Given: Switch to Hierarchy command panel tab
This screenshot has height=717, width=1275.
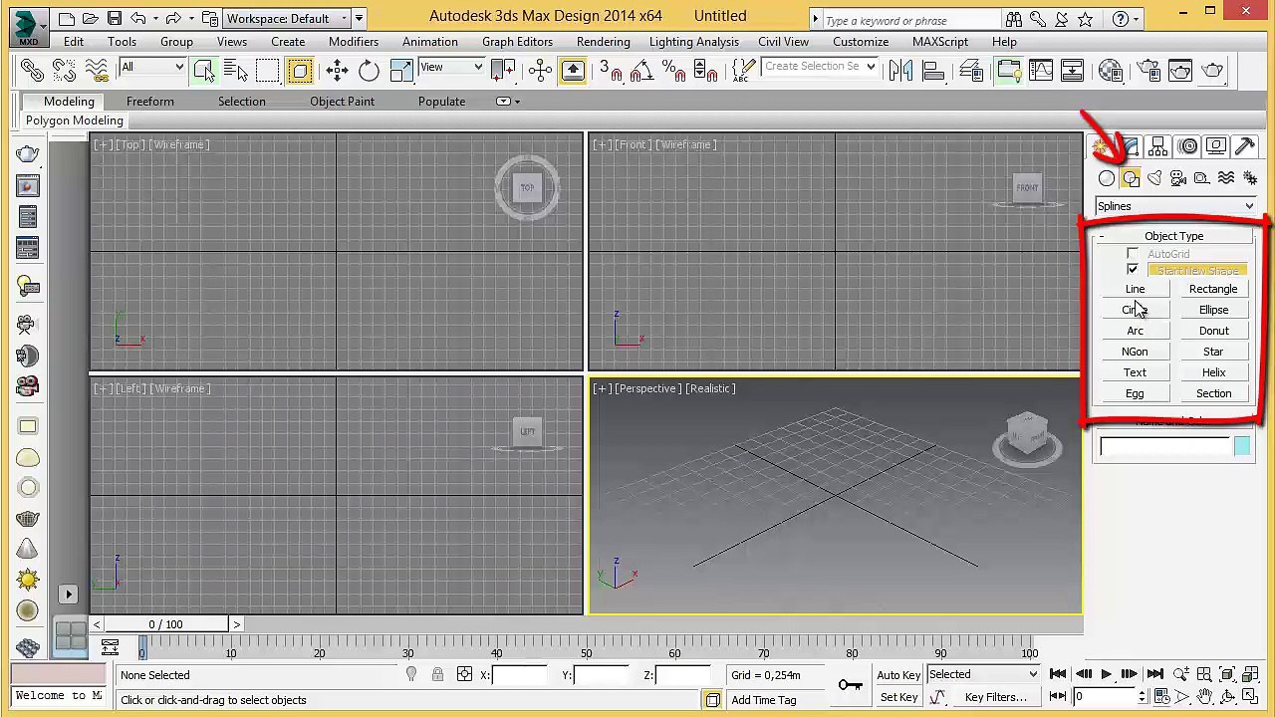Looking at the screenshot, I should point(1157,147).
